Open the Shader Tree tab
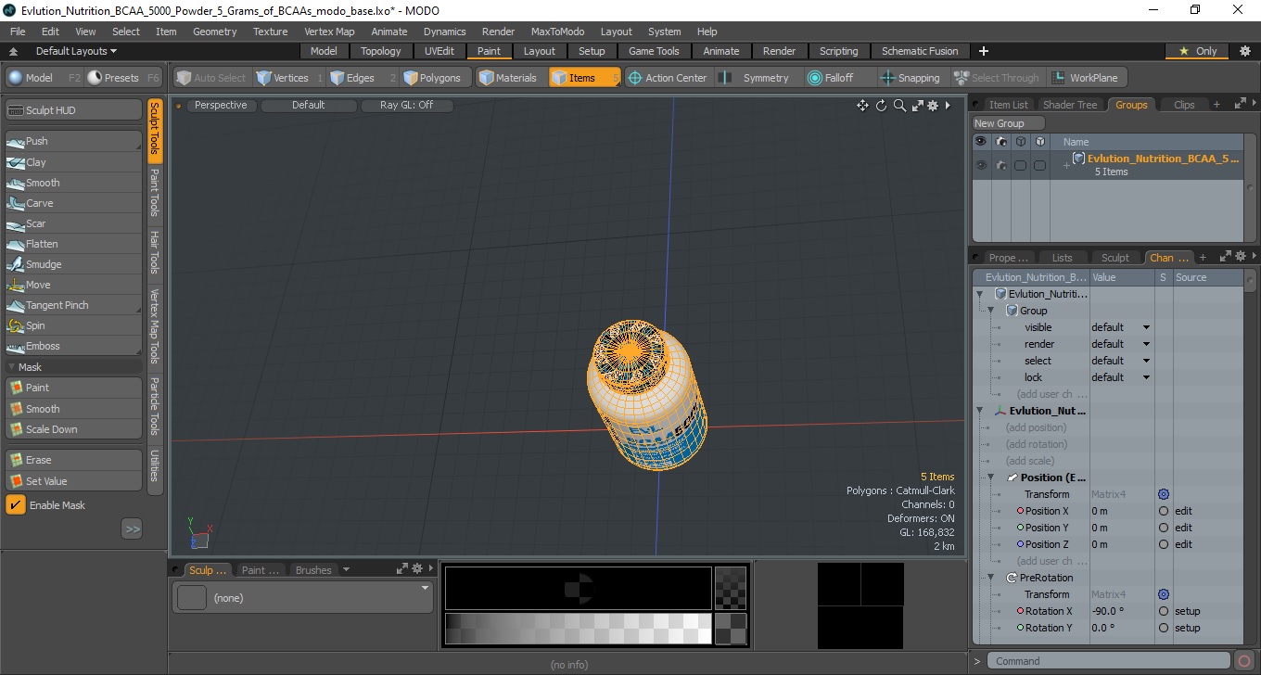Image resolution: width=1261 pixels, height=675 pixels. pyautogui.click(x=1070, y=105)
